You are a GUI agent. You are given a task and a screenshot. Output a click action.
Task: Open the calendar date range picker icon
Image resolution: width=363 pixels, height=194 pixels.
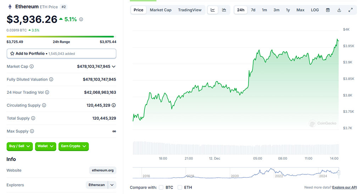[x=328, y=10]
